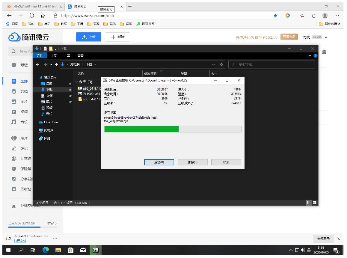
Task: Pause extraction with the 暂停(P) button
Action: [x=192, y=162]
